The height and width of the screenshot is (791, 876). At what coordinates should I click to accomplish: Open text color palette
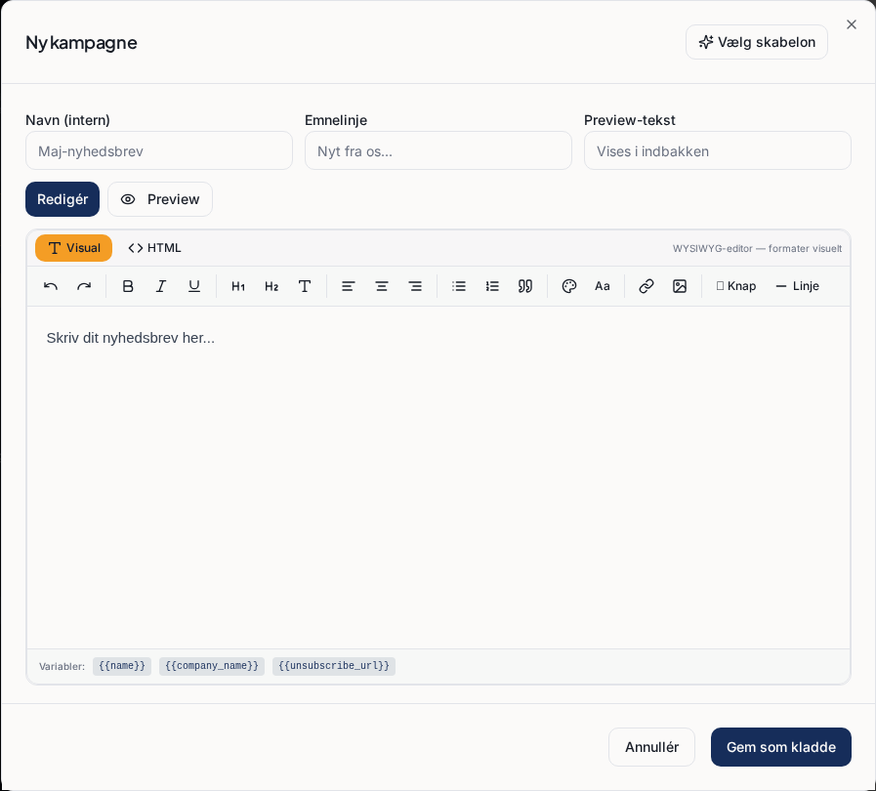pos(568,286)
